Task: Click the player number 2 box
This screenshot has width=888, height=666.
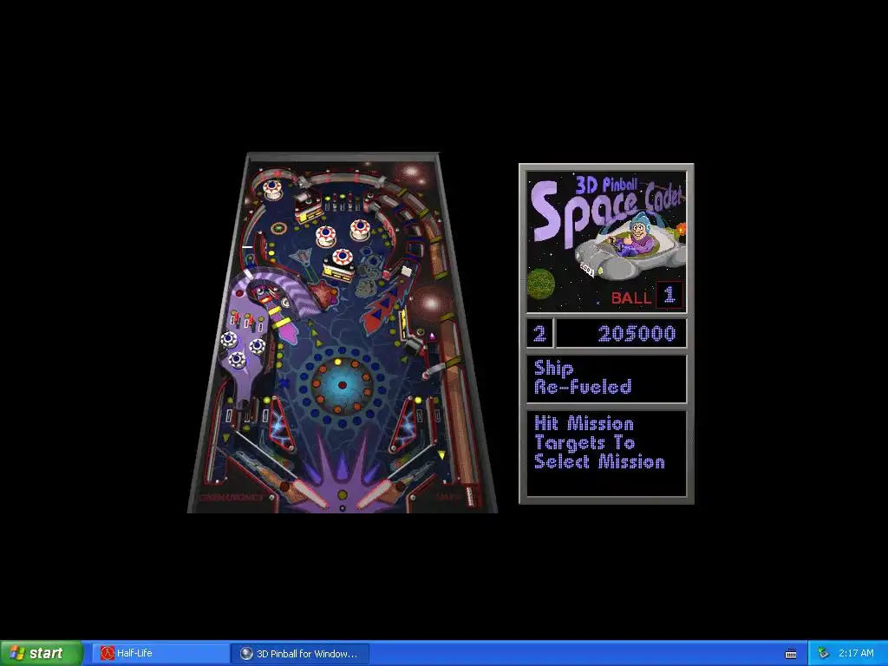Action: (539, 334)
